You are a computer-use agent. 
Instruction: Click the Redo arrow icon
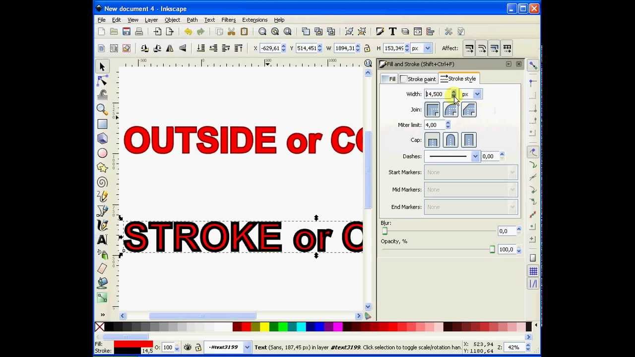click(200, 32)
